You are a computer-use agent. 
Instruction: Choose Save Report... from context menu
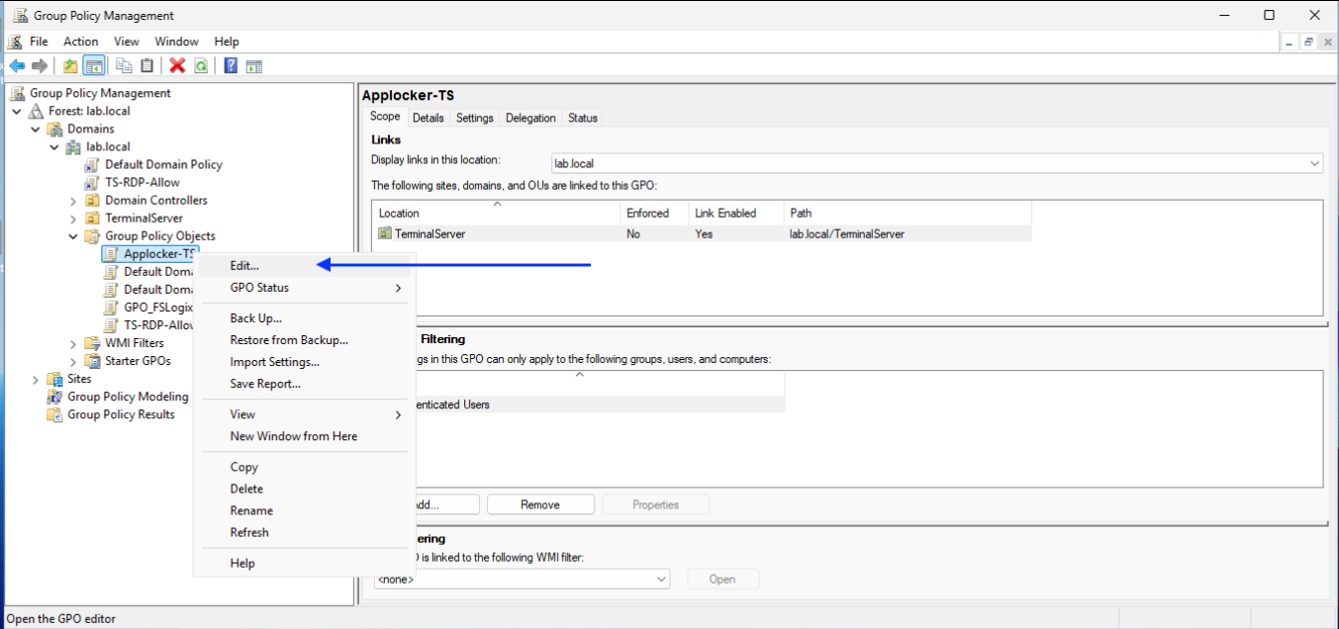click(x=305, y=384)
